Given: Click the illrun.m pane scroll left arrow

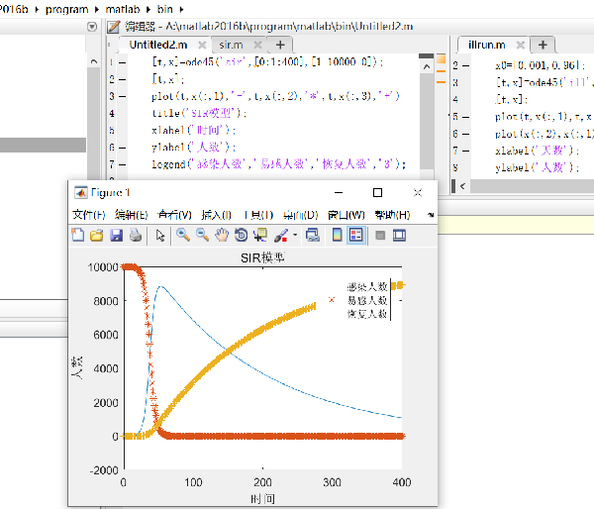Looking at the screenshot, I should point(462,186).
